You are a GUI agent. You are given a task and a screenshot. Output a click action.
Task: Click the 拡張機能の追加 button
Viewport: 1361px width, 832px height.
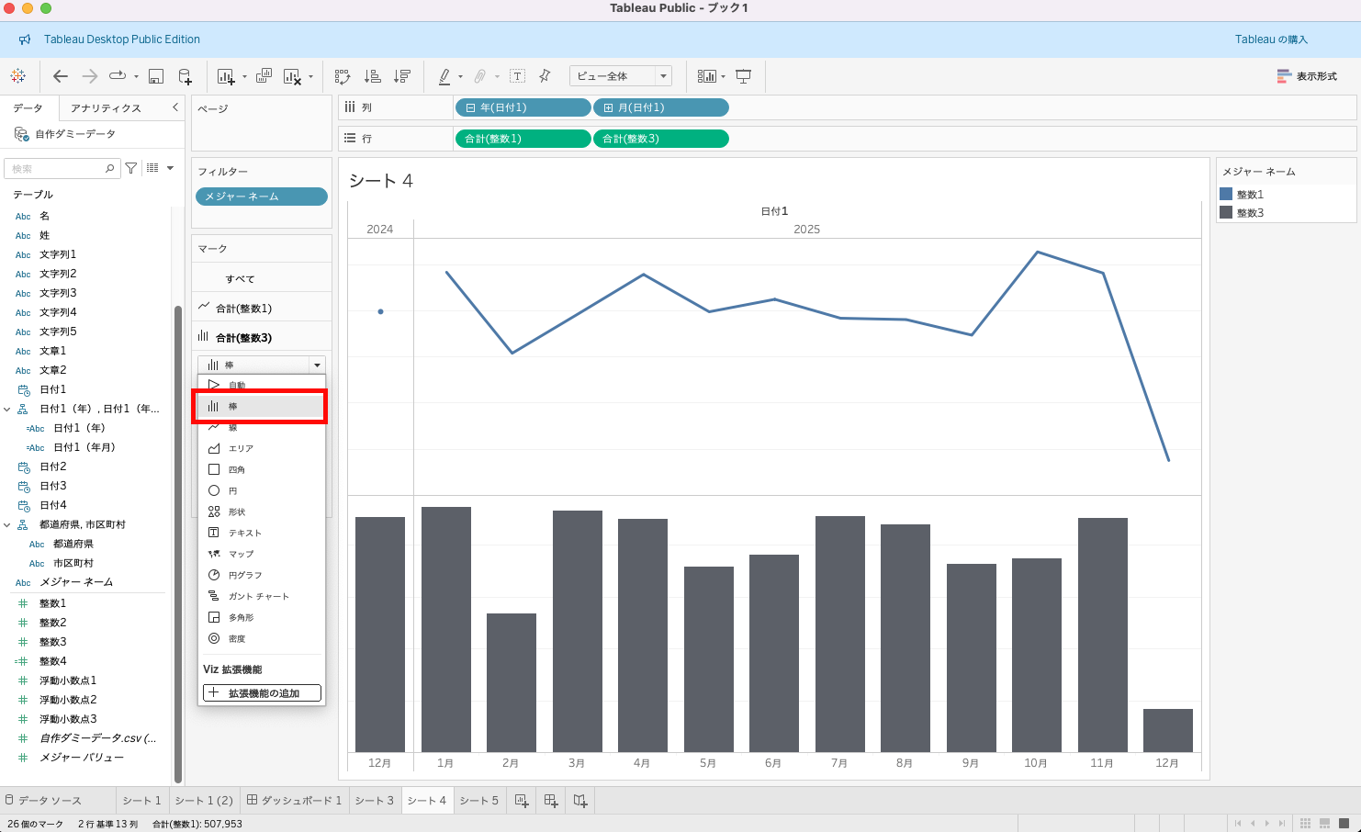coord(262,693)
